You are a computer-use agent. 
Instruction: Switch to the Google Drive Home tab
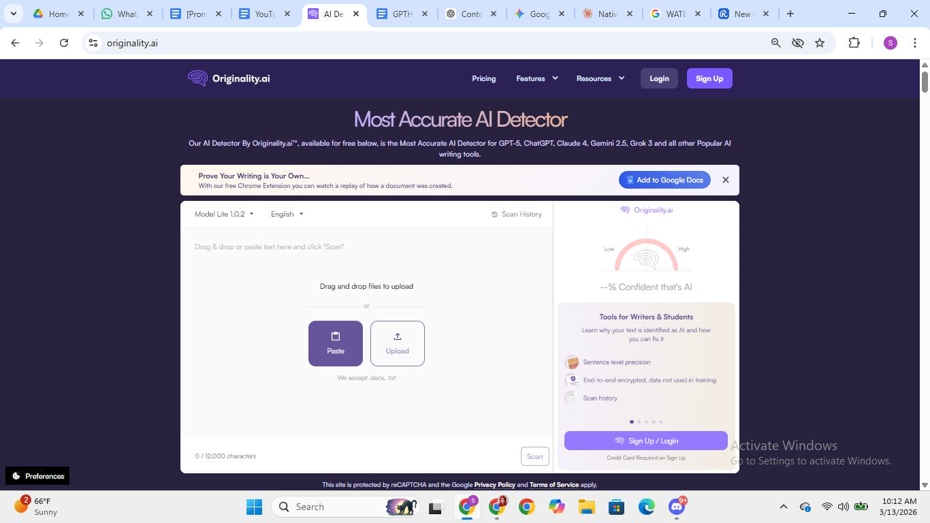click(x=59, y=14)
